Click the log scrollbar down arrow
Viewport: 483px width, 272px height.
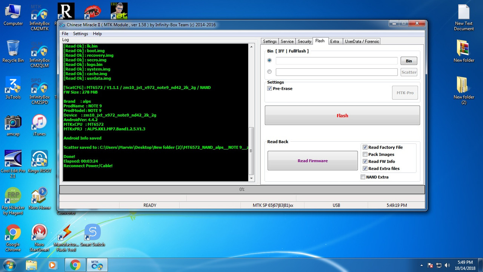pos(252,178)
